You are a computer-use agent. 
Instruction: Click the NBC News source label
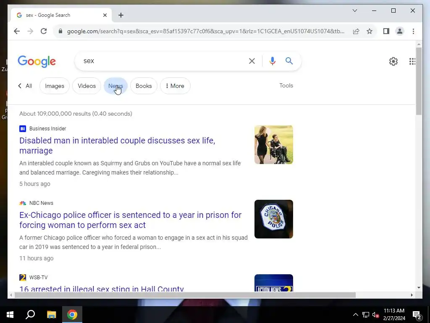(41, 203)
